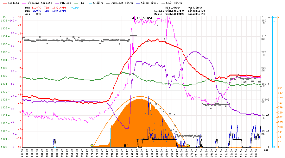Click the max temperature value 11.8°C
This screenshot has height=158, width=285.
(37, 7)
